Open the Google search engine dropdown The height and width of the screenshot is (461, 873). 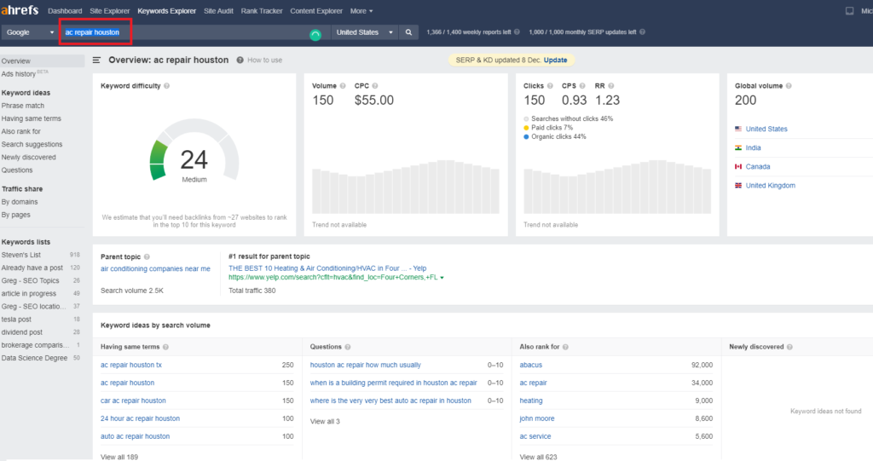[30, 32]
